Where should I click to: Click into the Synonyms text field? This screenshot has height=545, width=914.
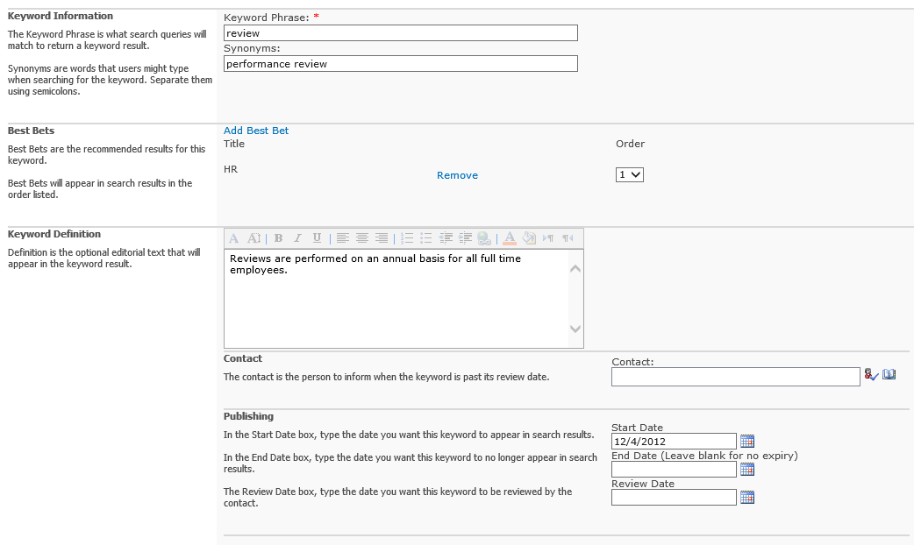[401, 64]
